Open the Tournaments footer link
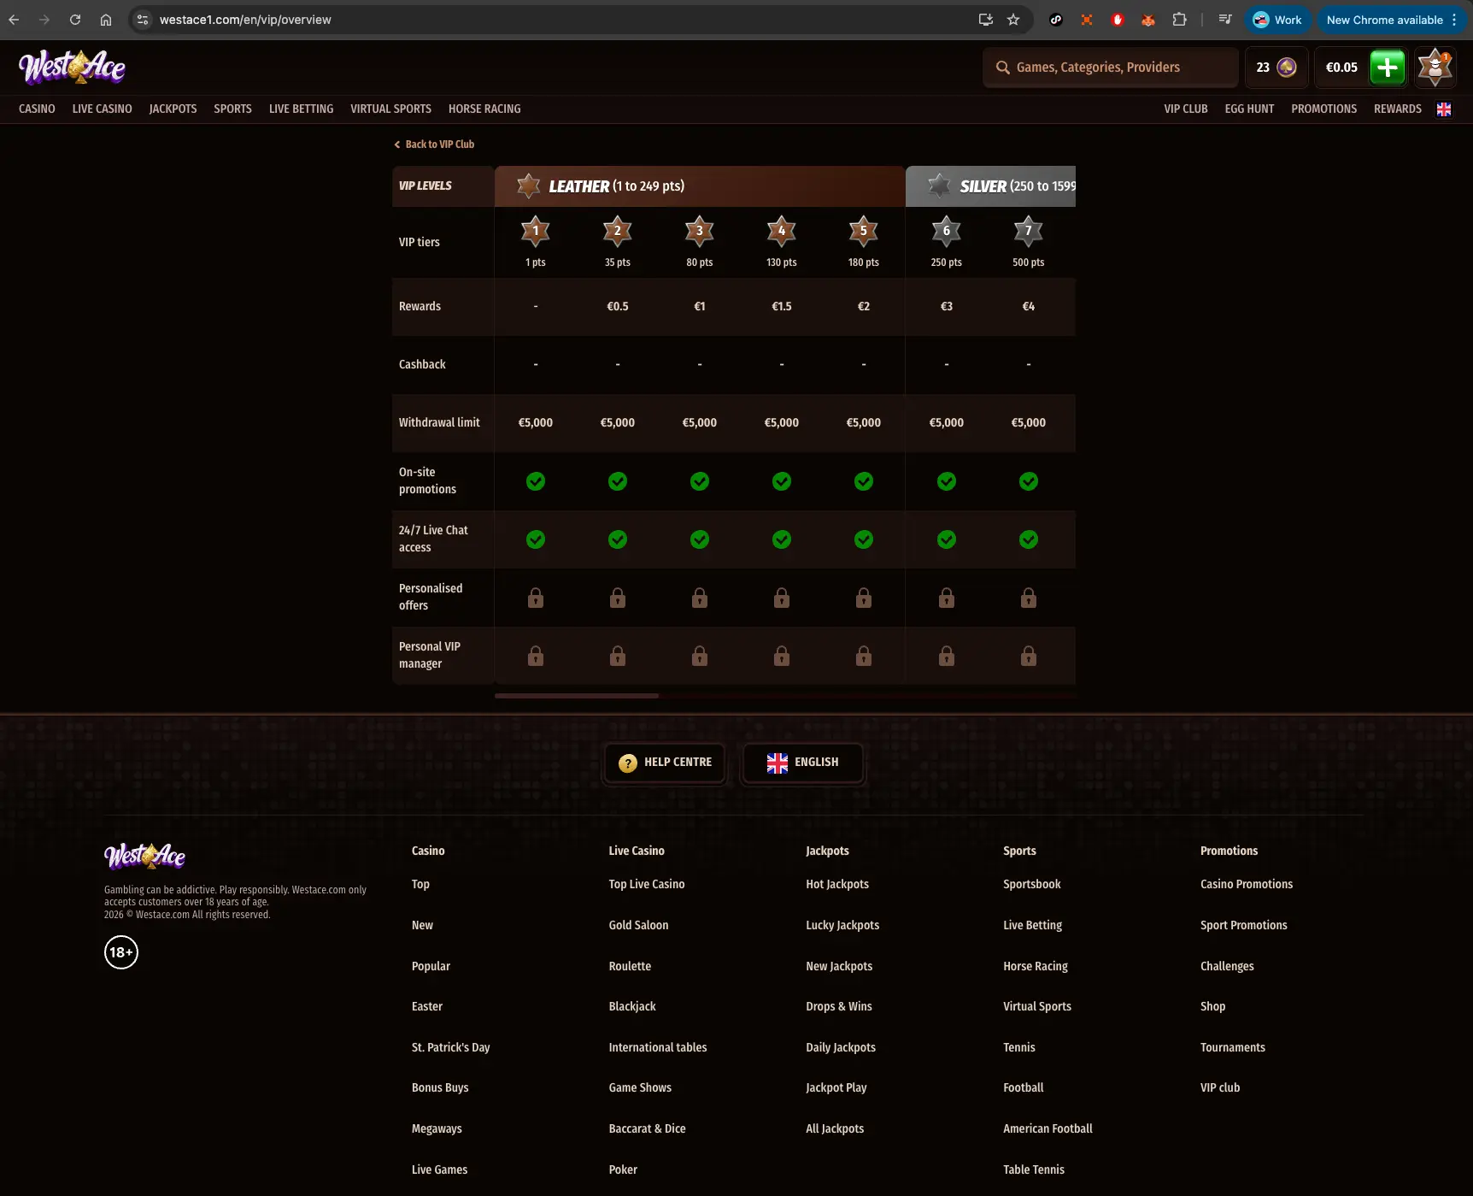Image resolution: width=1473 pixels, height=1196 pixels. [x=1233, y=1047]
